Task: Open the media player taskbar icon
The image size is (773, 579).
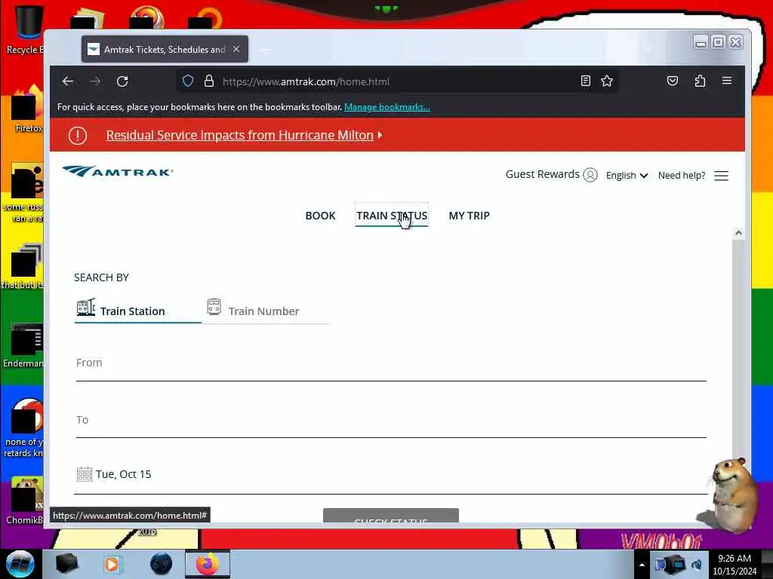Action: pos(112,564)
